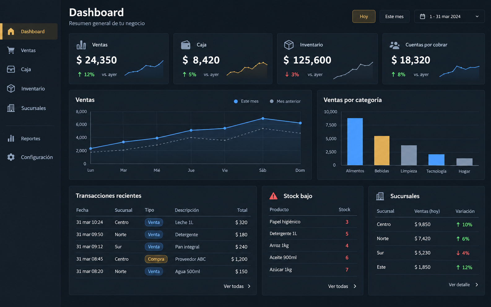
Task: Click the Compra tag on Proveedor ABC row
Action: click(x=156, y=259)
